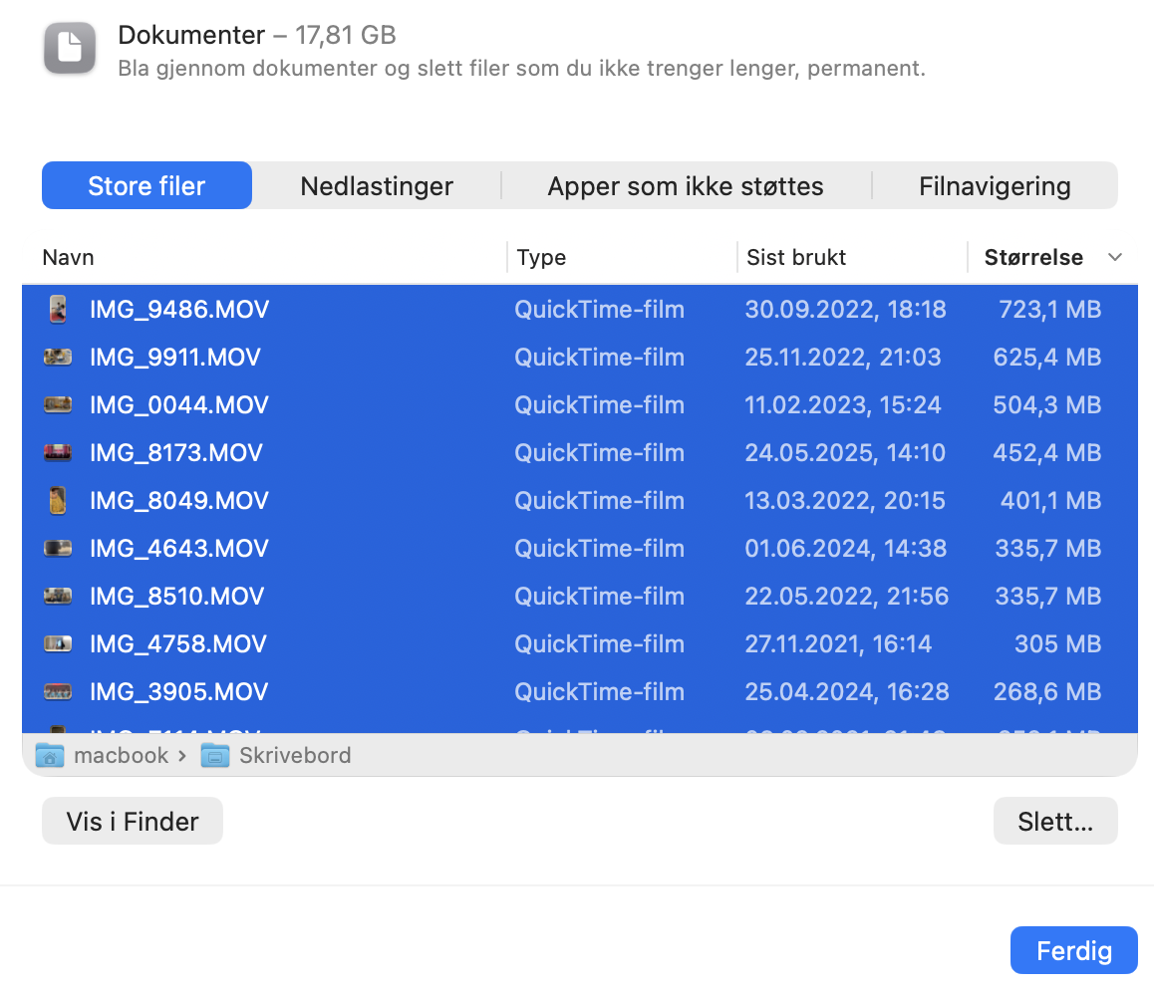1154x992 pixels.
Task: Sort the list by Type column
Action: pyautogui.click(x=541, y=257)
